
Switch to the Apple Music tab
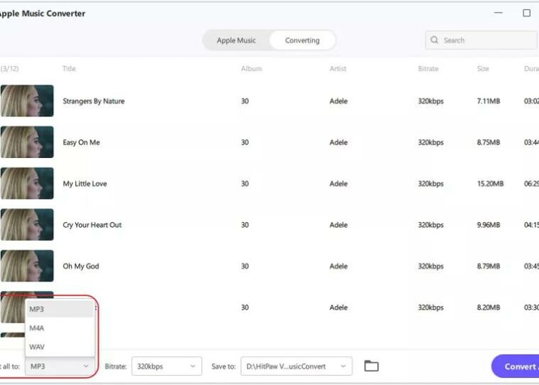[236, 40]
